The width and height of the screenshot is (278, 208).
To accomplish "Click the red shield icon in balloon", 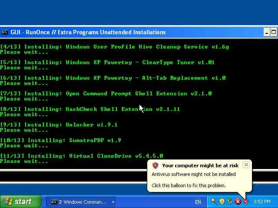I will (x=155, y=166).
